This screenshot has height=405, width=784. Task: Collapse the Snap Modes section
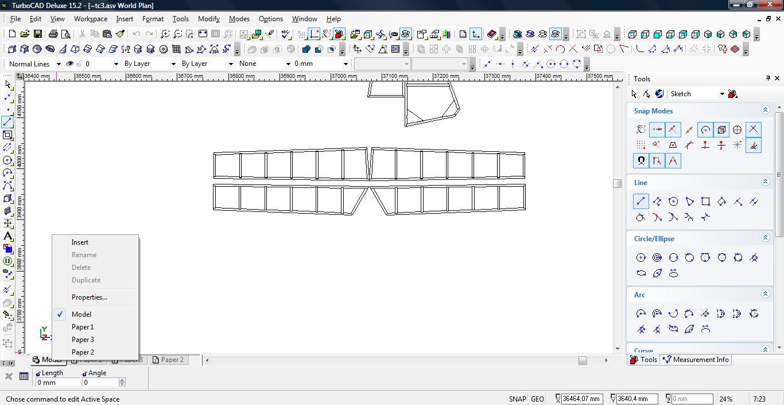(765, 110)
